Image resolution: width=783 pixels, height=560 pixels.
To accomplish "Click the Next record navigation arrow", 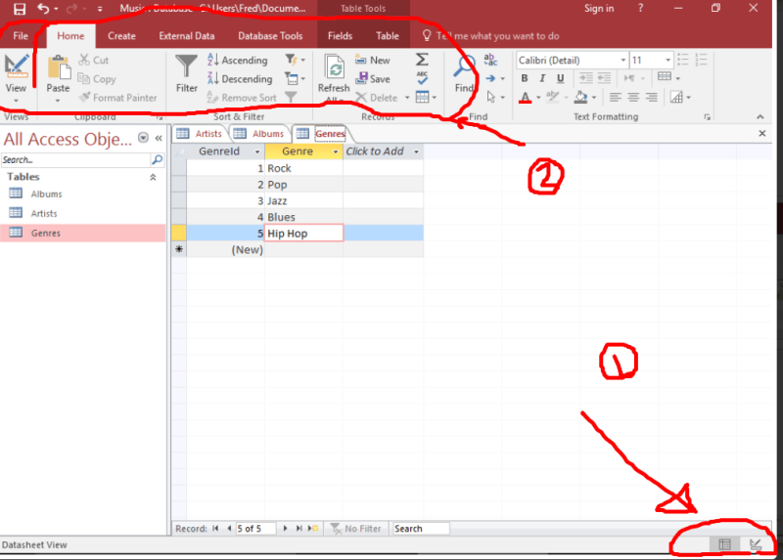I will (x=285, y=528).
